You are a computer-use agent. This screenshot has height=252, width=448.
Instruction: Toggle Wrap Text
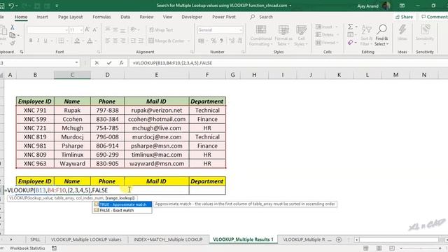[161, 29]
